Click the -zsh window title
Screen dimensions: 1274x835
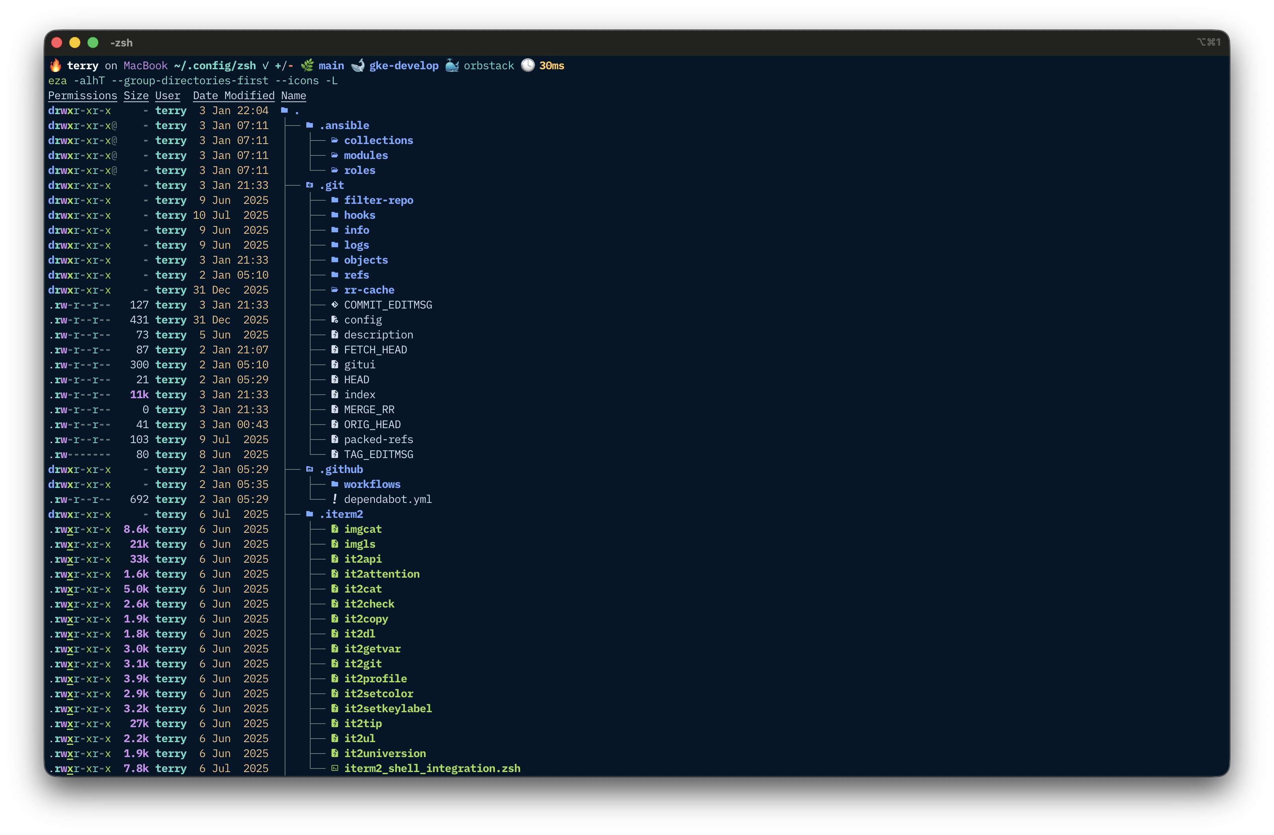(x=122, y=43)
